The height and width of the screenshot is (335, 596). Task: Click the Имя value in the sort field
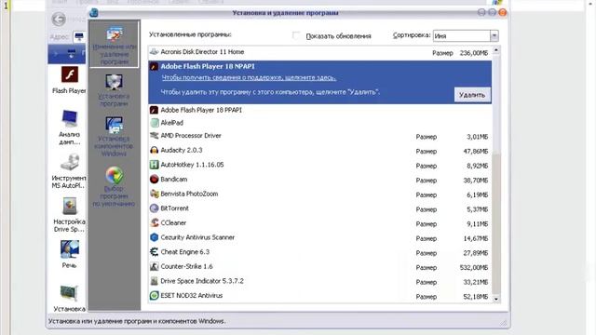(x=440, y=36)
